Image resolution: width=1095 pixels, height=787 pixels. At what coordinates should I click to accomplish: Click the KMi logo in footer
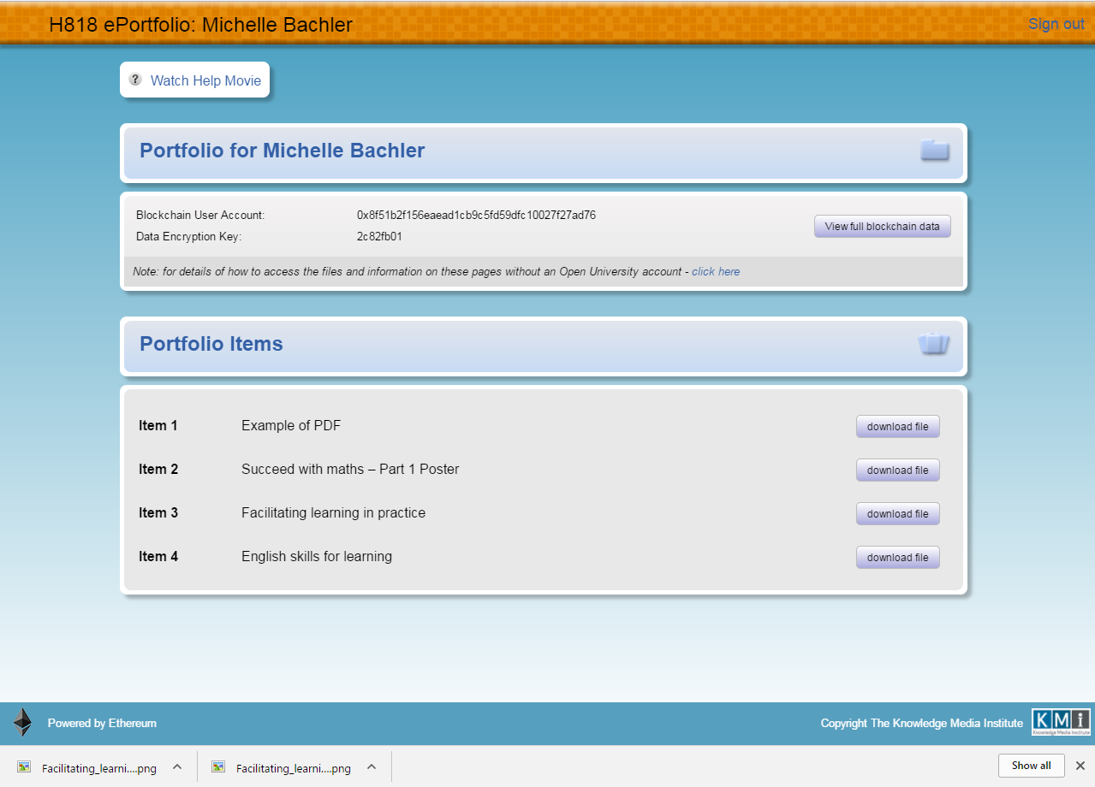pyautogui.click(x=1061, y=723)
